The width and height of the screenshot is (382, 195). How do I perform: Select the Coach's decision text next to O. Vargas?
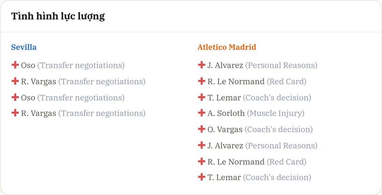point(278,130)
